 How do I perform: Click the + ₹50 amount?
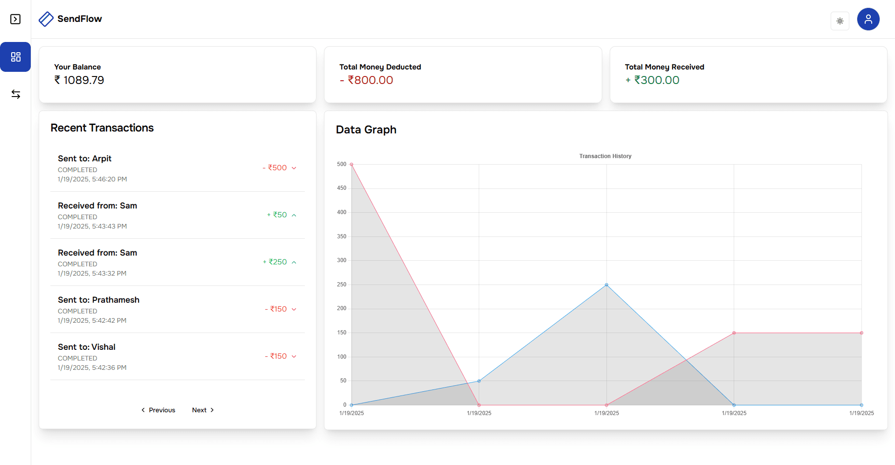(x=277, y=215)
